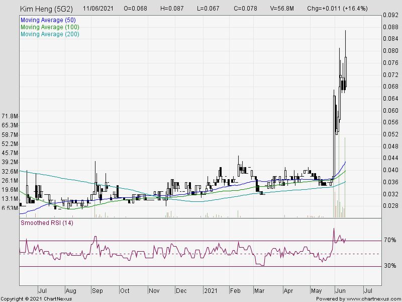Click the 'Aug' month label on time axis

pos(71,291)
